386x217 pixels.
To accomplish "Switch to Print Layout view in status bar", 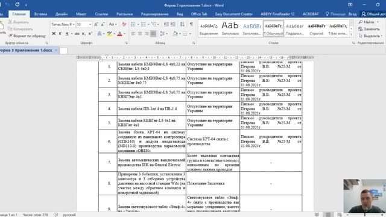I will 328,215.
